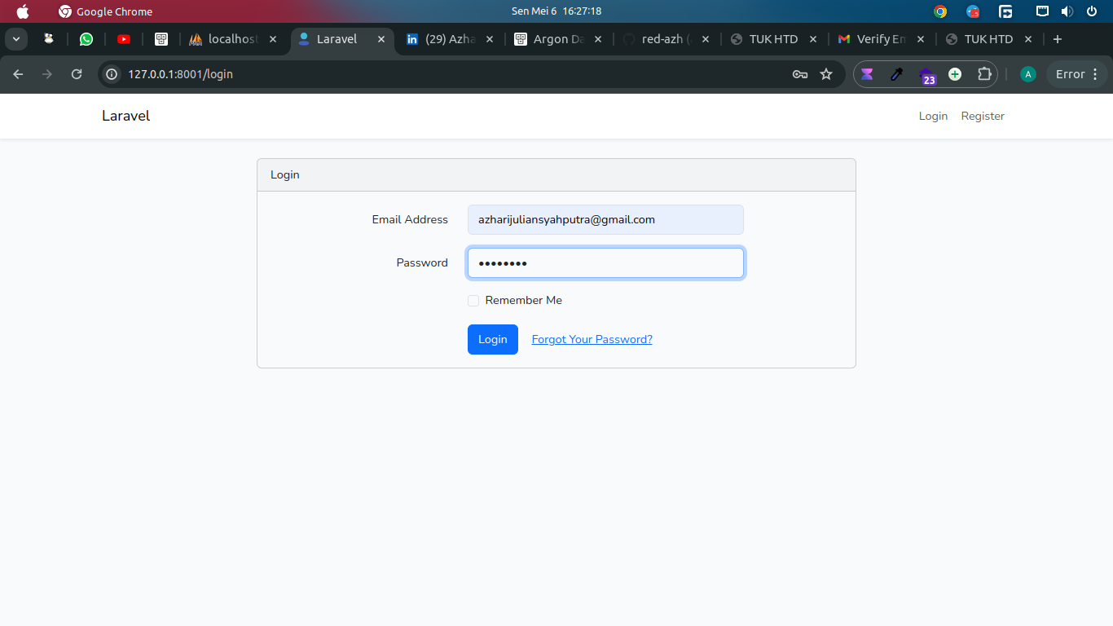Image resolution: width=1113 pixels, height=626 pixels.
Task: Open a new browser tab with plus button
Action: point(1058,39)
